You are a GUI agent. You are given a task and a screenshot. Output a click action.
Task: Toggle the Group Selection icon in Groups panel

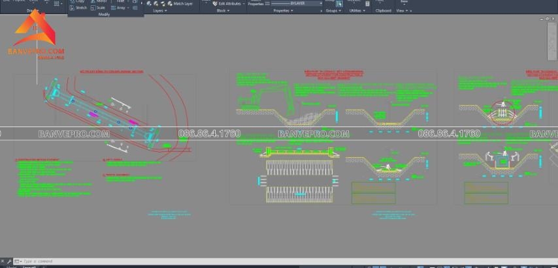click(339, 3)
